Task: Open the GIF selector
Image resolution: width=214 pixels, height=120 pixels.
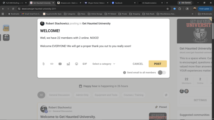Action: tap(85, 64)
